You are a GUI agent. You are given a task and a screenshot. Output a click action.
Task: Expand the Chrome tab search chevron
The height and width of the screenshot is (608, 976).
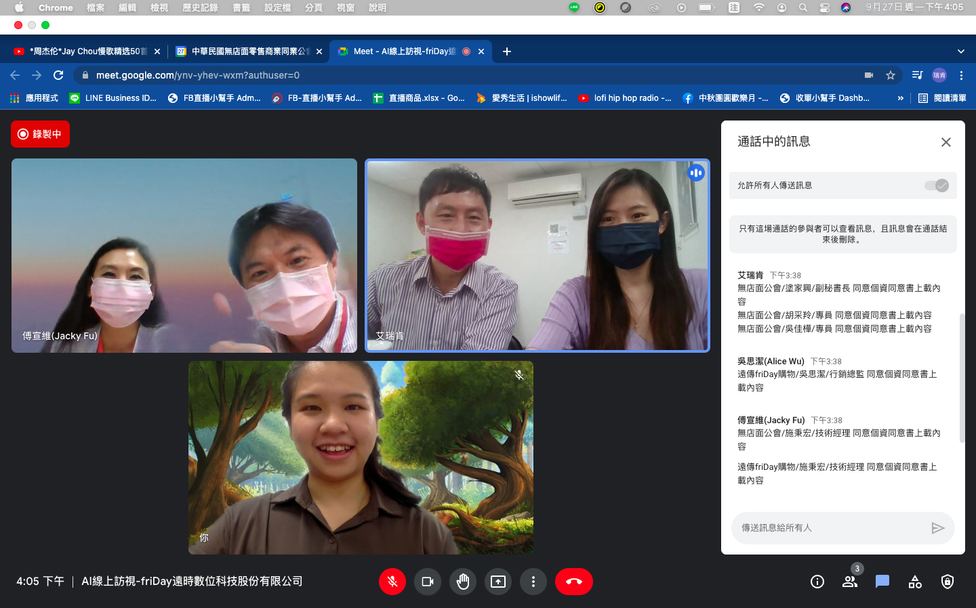click(960, 51)
